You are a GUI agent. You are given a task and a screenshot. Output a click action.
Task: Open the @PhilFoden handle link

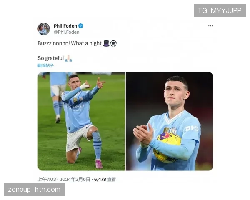67,32
